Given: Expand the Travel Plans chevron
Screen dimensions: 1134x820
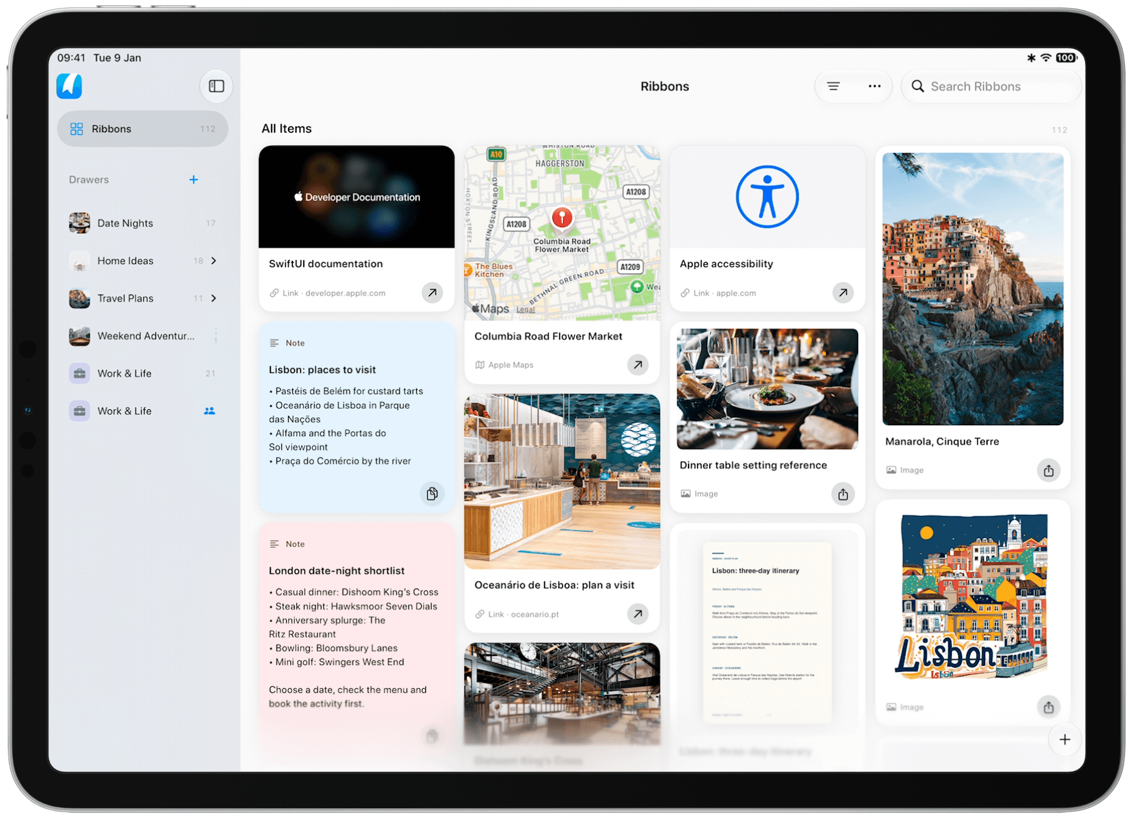Looking at the screenshot, I should [214, 298].
